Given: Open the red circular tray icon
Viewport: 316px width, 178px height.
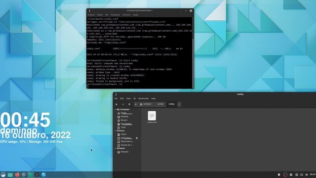Looking at the screenshot, I should [x=285, y=175].
